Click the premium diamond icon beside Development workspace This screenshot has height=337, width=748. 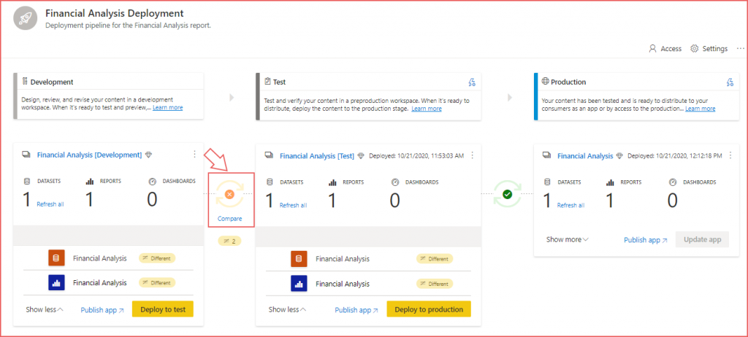149,155
